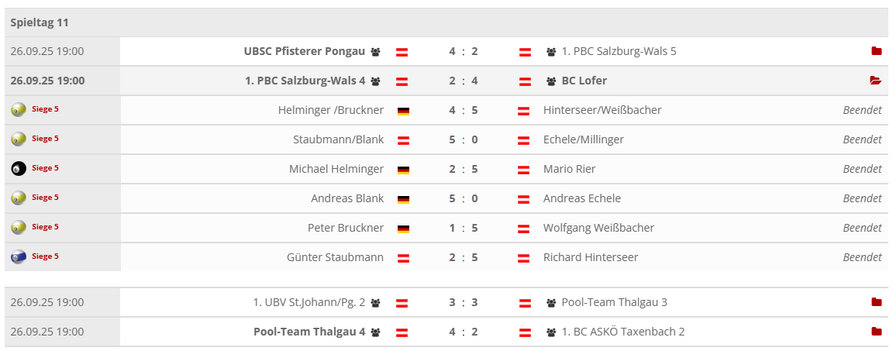Screen dimensions: 893x351
Task: Open the 1. PBC Salzburg-Wals 4 team link
Action: click(x=305, y=81)
